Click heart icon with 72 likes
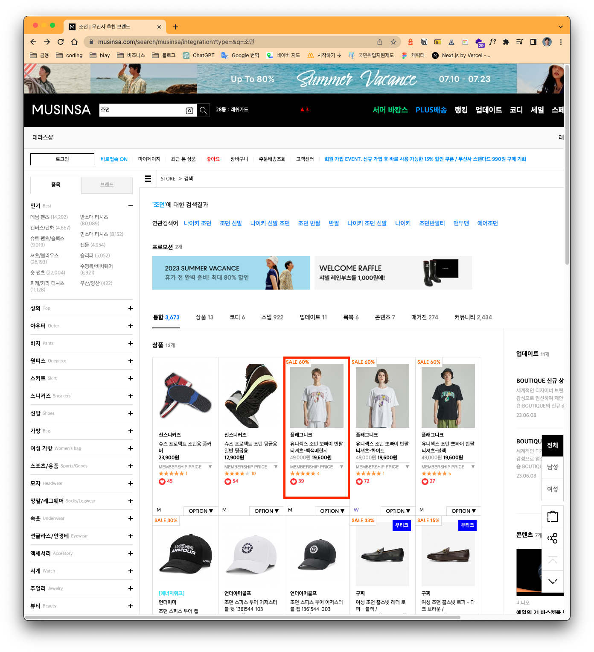Viewport: 594px width, 652px height. pyautogui.click(x=359, y=482)
